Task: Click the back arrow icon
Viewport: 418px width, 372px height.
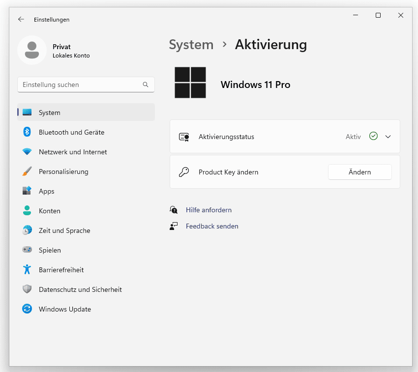Action: click(21, 19)
